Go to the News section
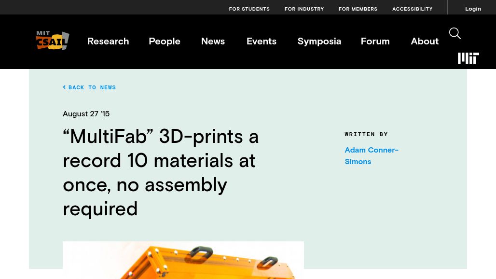Screen dimensions: 496x279 tap(213, 41)
